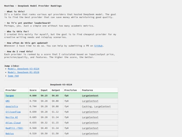Viewport: 182px width, 137px height.
Task: Click LargeContext feature in Targon row
Action: 90,96
